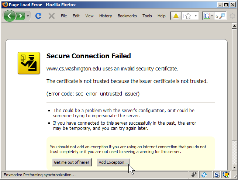Reload the page with the refresh icon

[38, 16]
